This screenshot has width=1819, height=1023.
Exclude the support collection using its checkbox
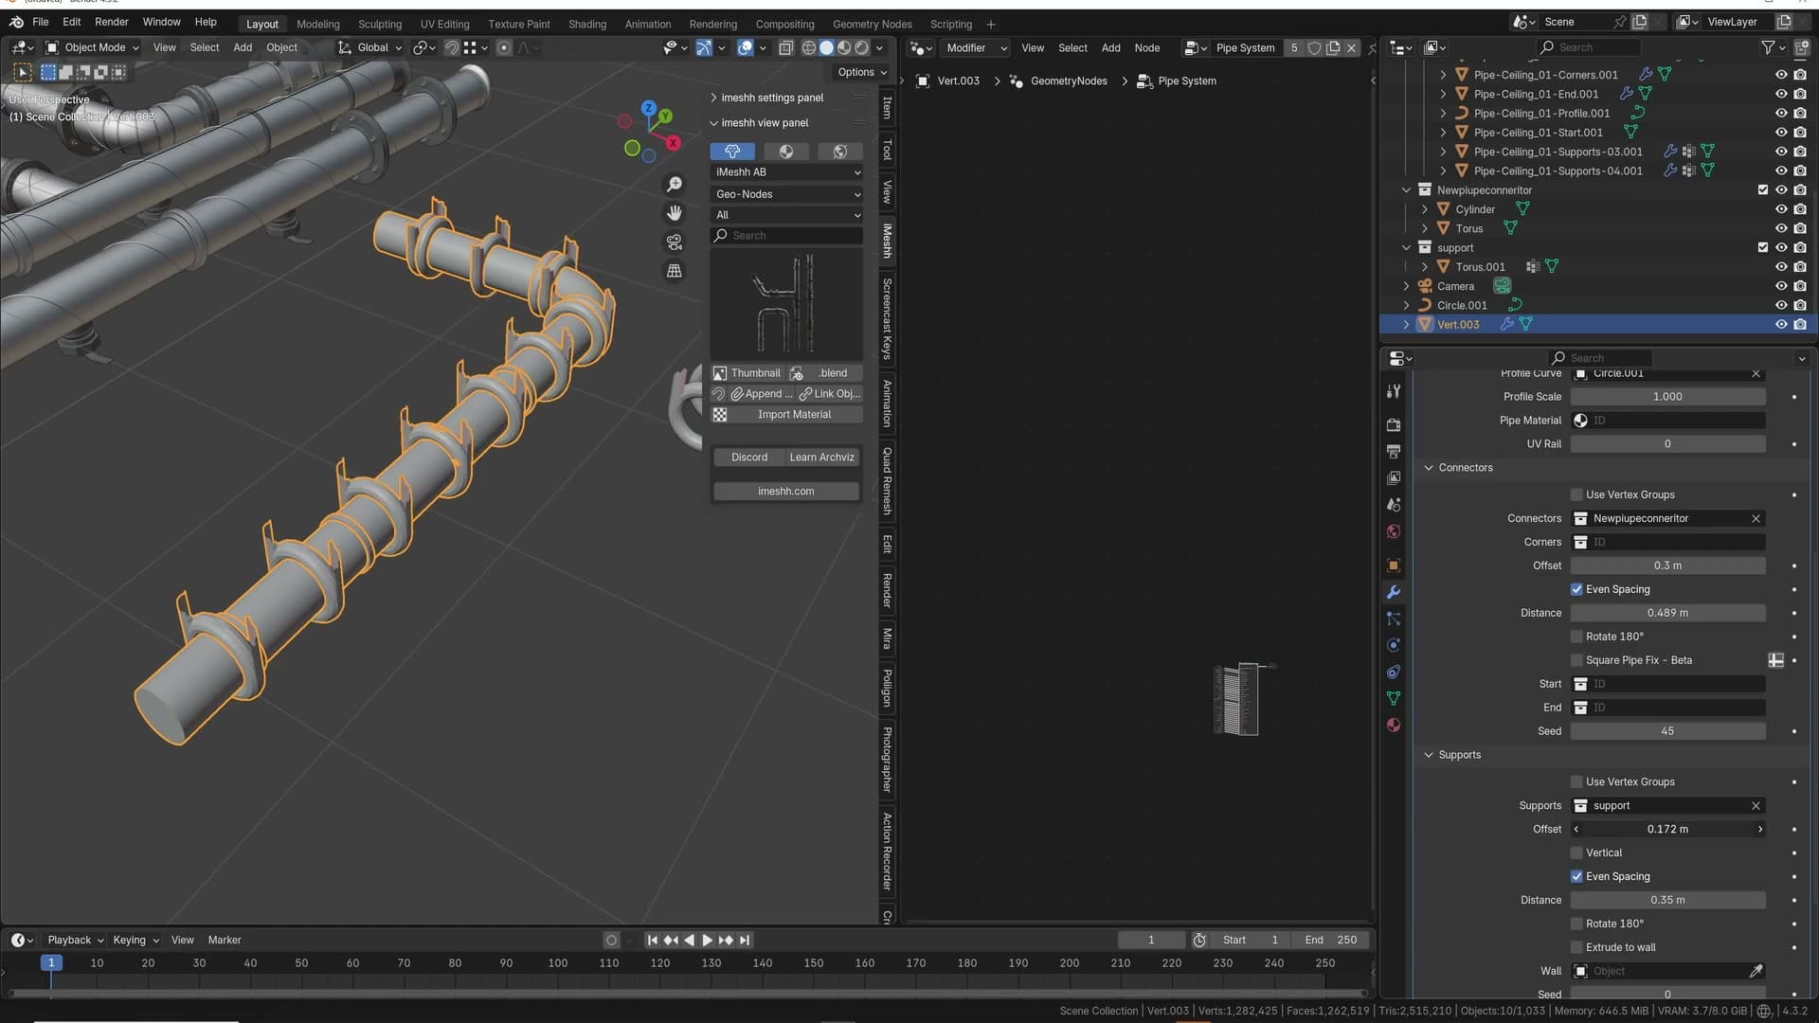tap(1763, 247)
